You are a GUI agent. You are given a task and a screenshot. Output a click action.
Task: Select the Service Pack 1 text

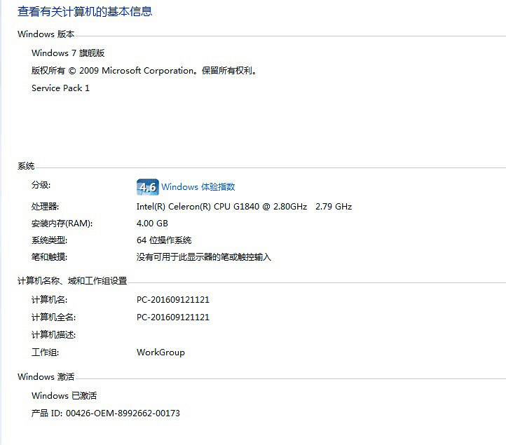[x=61, y=88]
